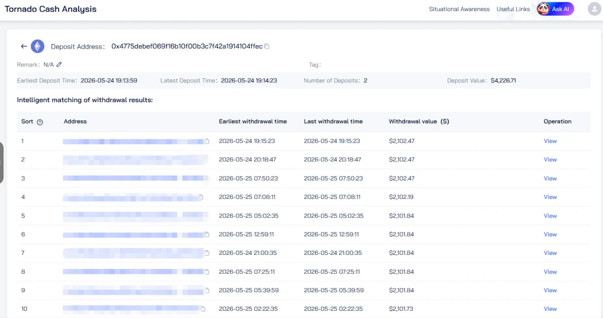603x318 pixels.
Task: Click earliest withdrawal time 2026-05-24 20:18:47
Action: point(247,159)
